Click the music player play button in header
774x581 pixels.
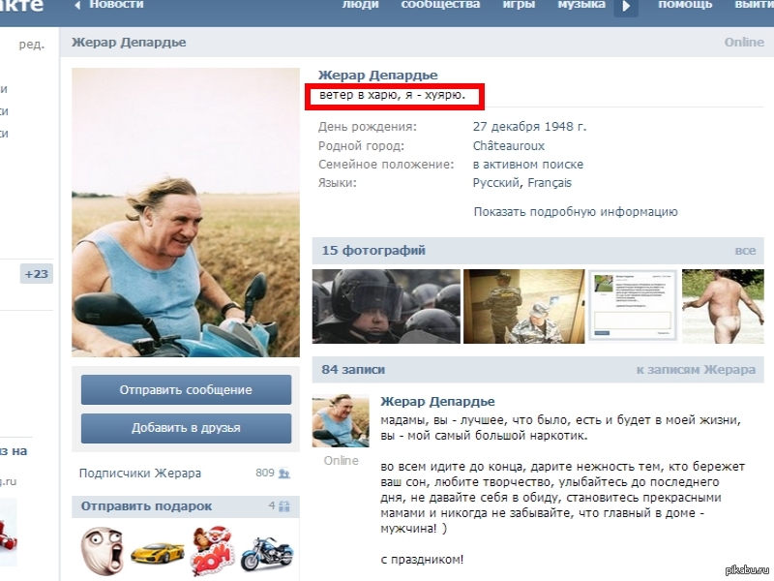click(626, 8)
